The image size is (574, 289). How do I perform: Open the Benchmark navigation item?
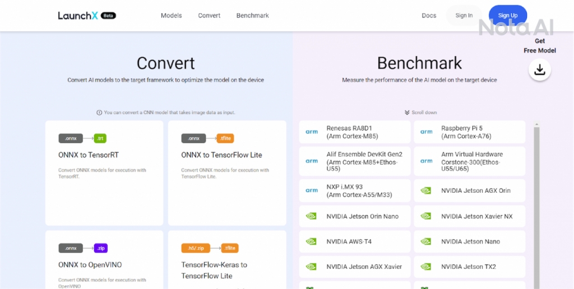(x=253, y=16)
